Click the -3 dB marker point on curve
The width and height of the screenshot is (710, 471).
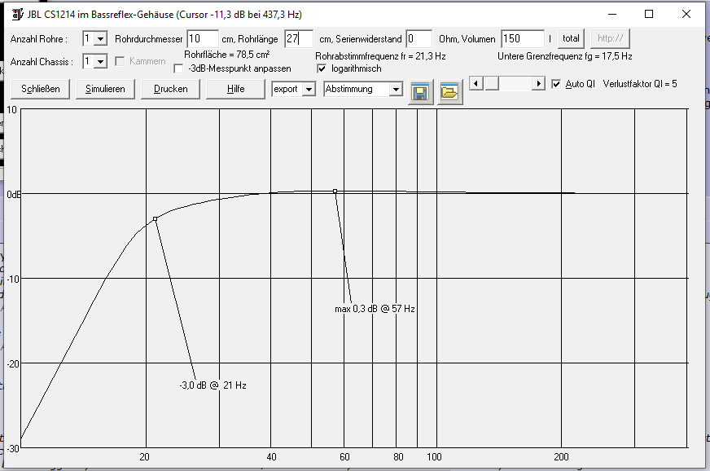tap(156, 219)
